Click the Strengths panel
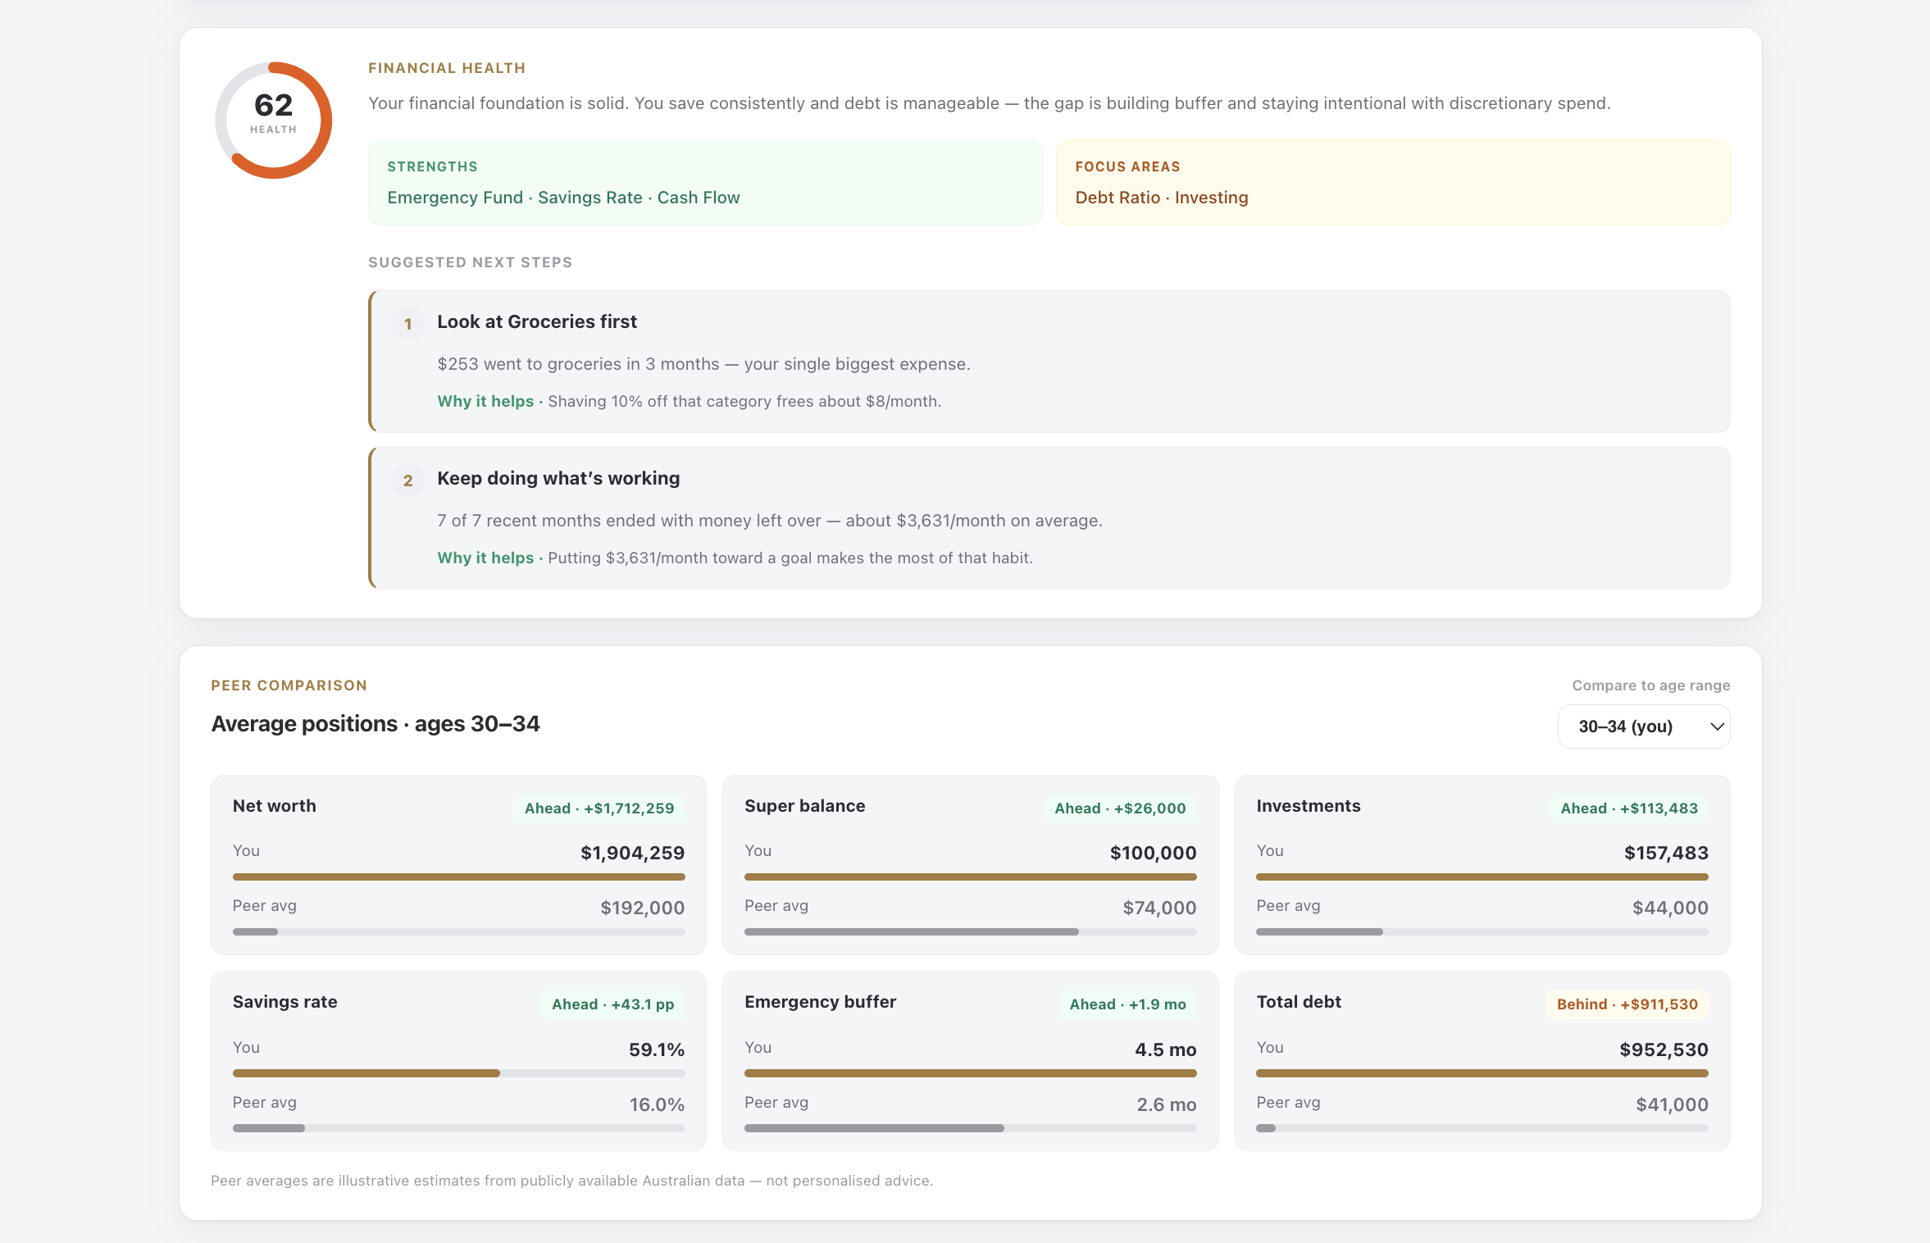Viewport: 1930px width, 1243px height. tap(705, 183)
